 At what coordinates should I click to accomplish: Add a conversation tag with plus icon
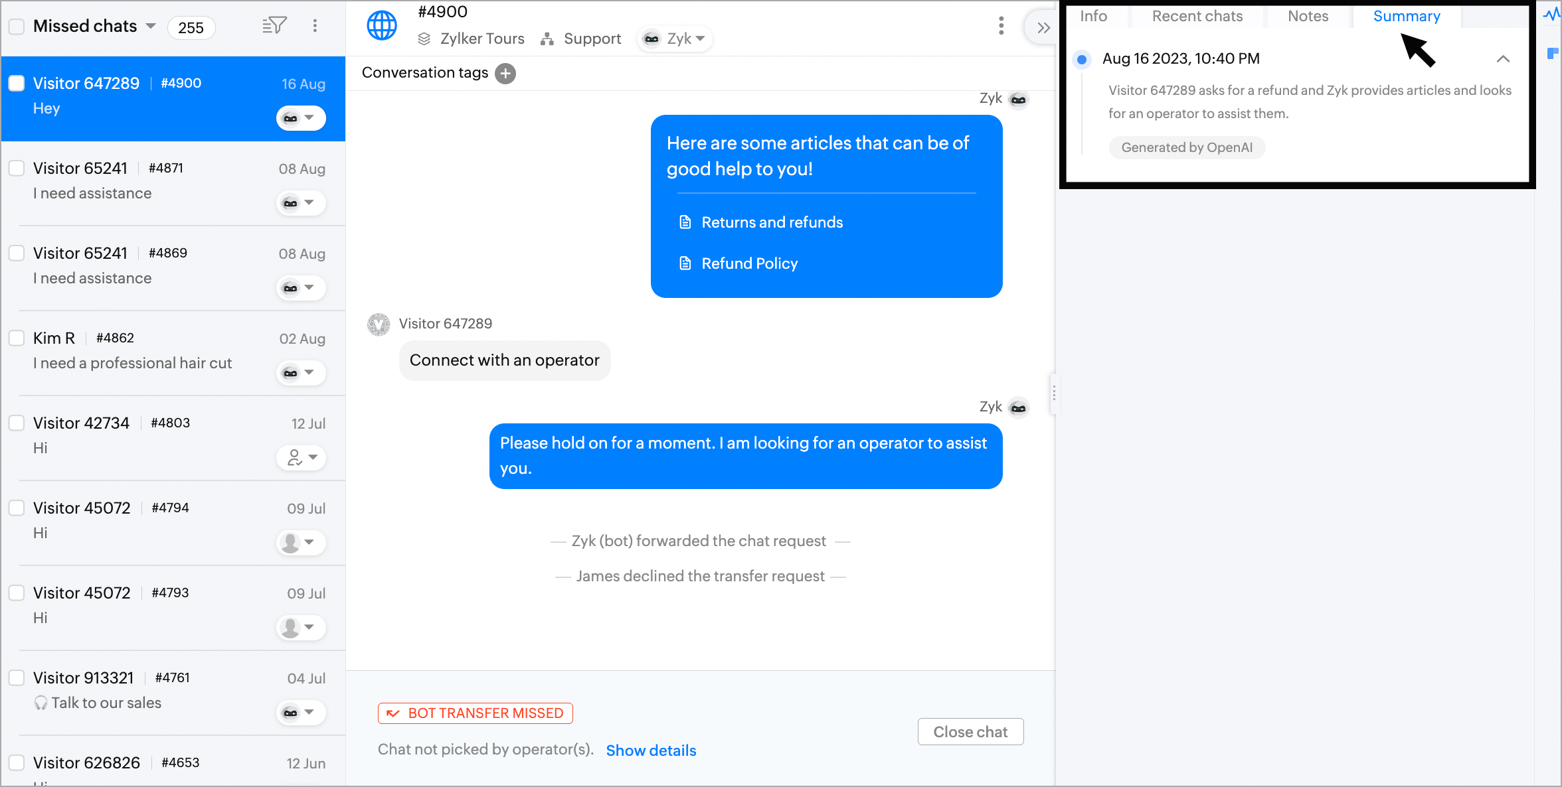pyautogui.click(x=505, y=73)
